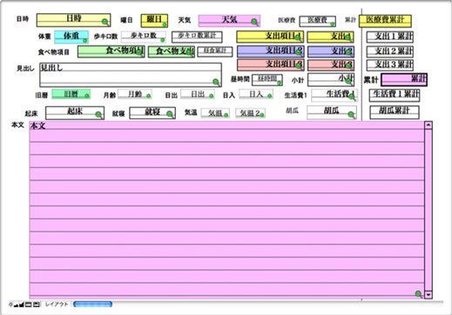Click the scroll down arrow of 本文 field
Image resolution: width=452 pixels, height=315 pixels.
point(428,295)
